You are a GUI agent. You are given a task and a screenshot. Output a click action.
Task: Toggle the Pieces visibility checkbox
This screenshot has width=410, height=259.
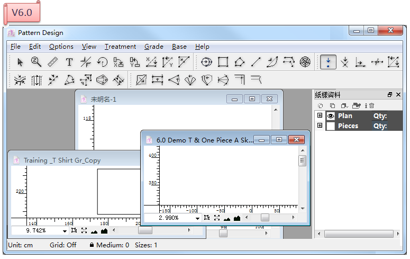[x=331, y=126]
